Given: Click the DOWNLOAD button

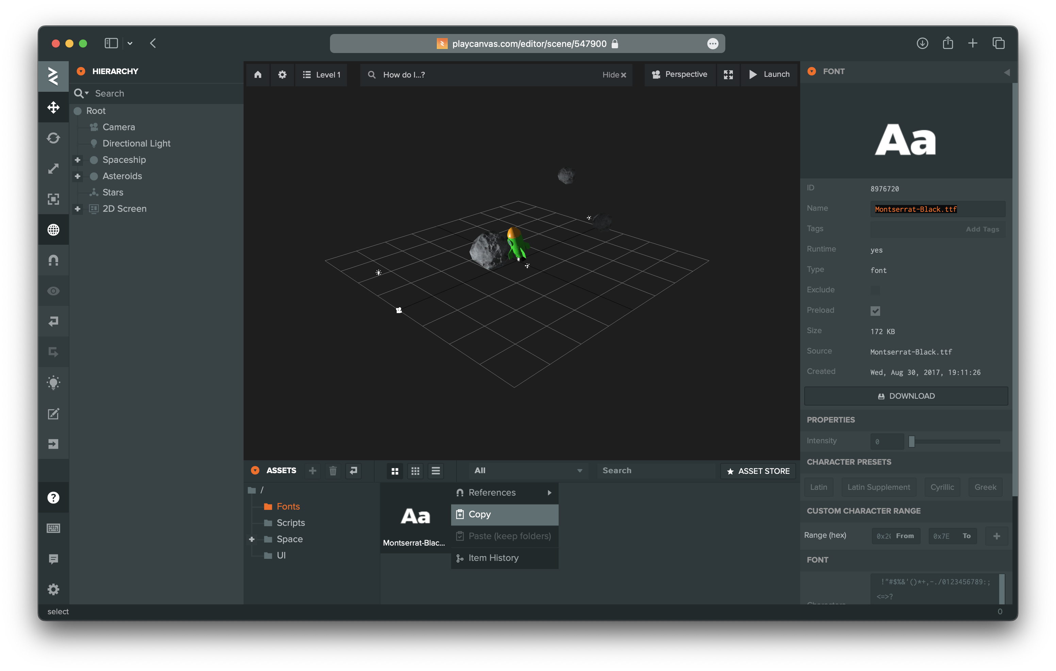Looking at the screenshot, I should click(906, 396).
